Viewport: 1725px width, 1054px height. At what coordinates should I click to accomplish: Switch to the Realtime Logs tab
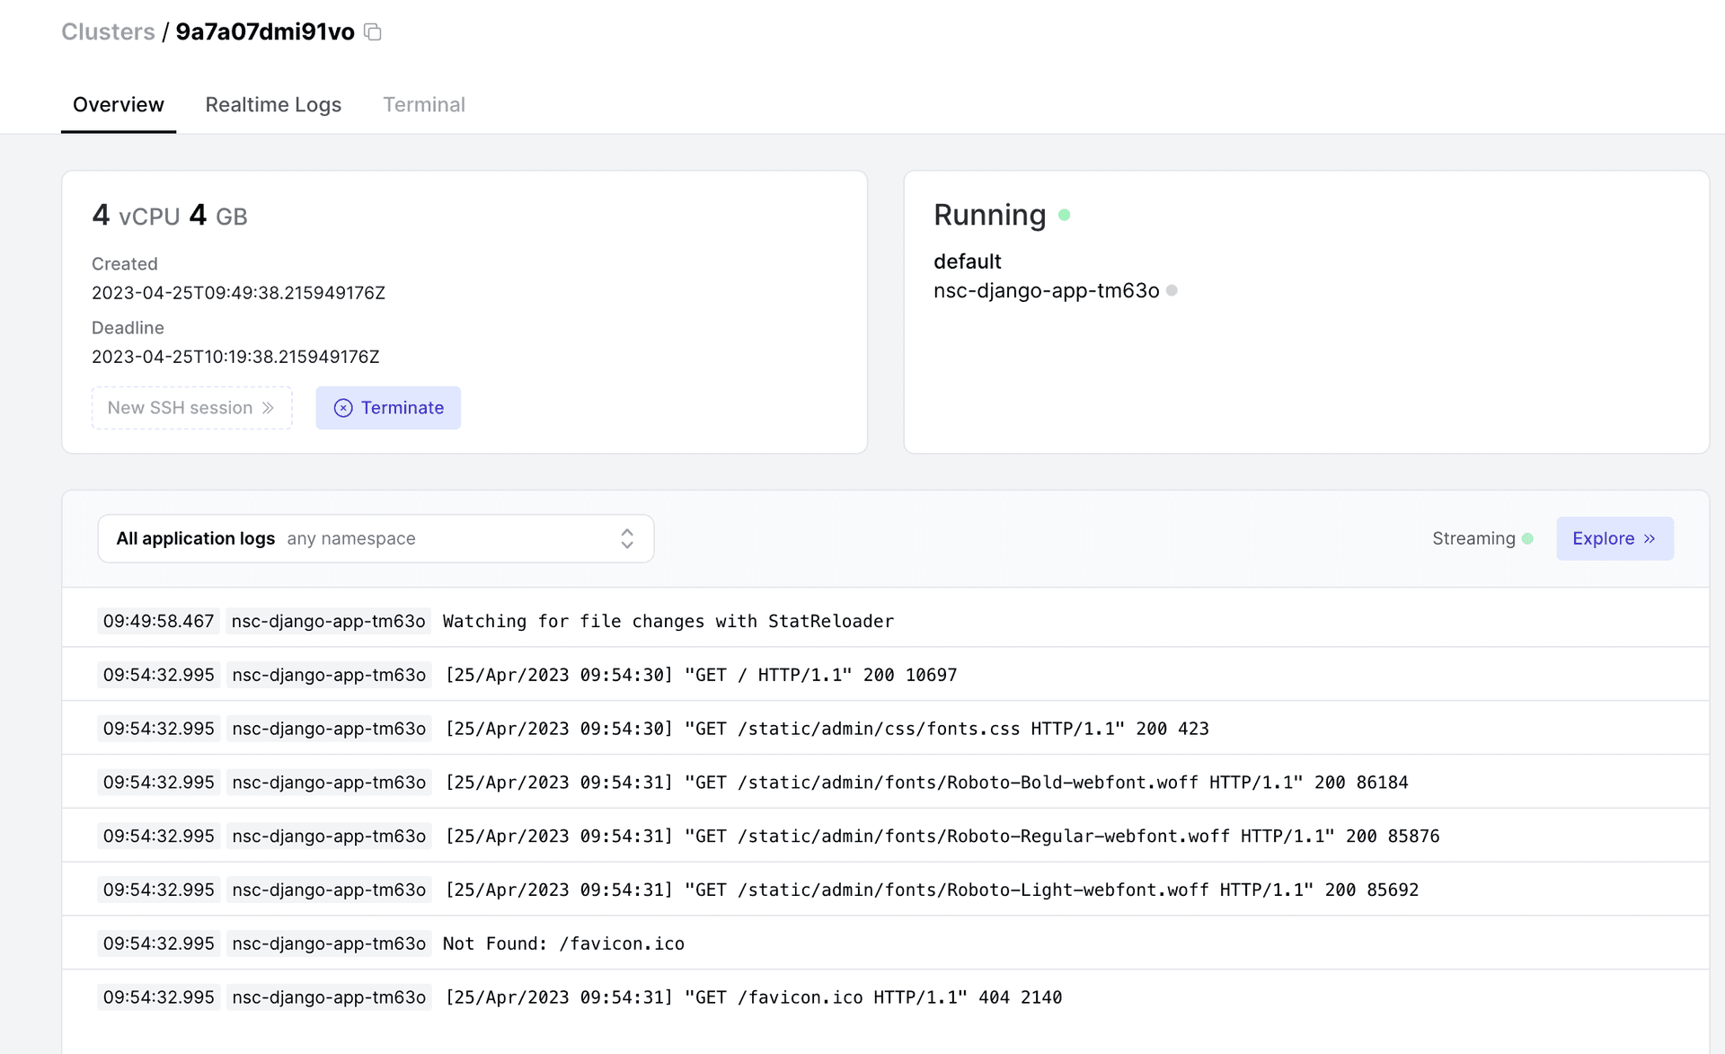tap(272, 103)
